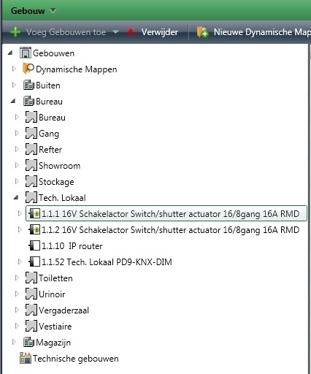Screen dimensions: 311x374
Task: Expand the Stockage room node
Action: click(17, 181)
